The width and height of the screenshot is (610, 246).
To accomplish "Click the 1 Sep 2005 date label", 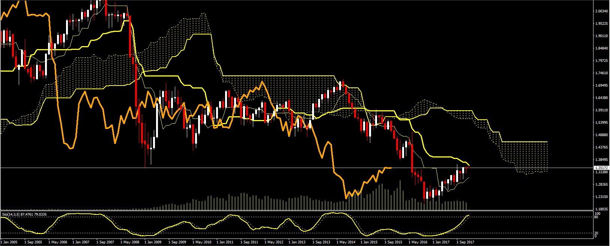I will [x=33, y=243].
